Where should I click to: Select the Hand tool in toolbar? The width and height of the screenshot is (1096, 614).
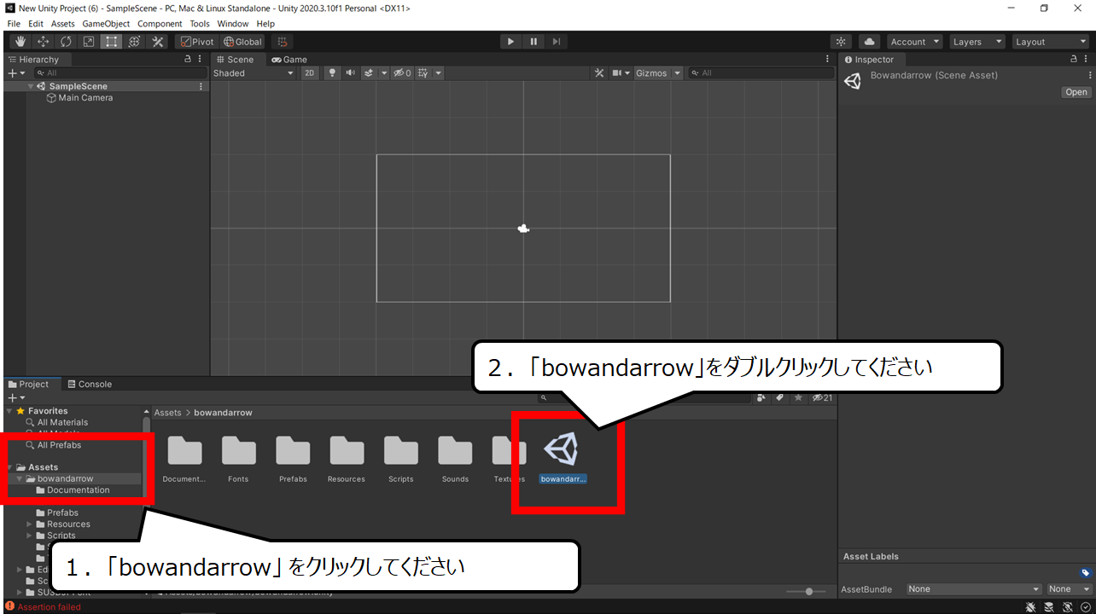pyautogui.click(x=20, y=42)
